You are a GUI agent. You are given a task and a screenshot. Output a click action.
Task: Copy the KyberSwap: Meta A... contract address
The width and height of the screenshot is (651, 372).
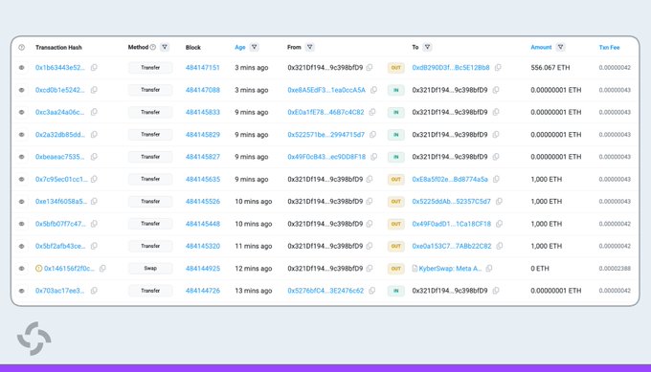coord(489,269)
